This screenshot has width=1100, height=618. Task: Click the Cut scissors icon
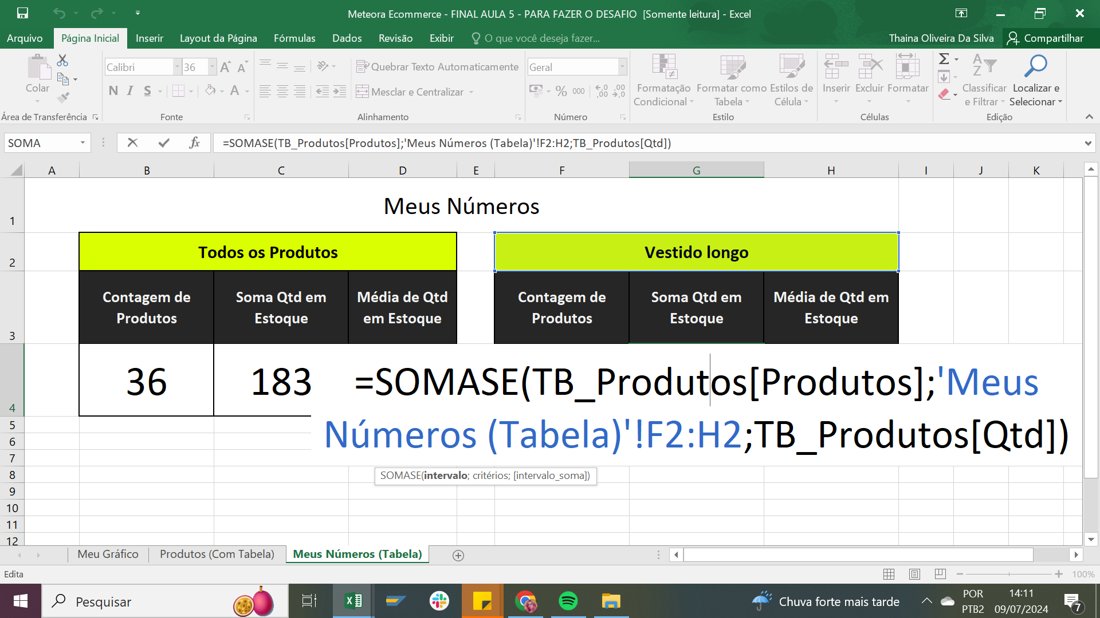tap(62, 60)
